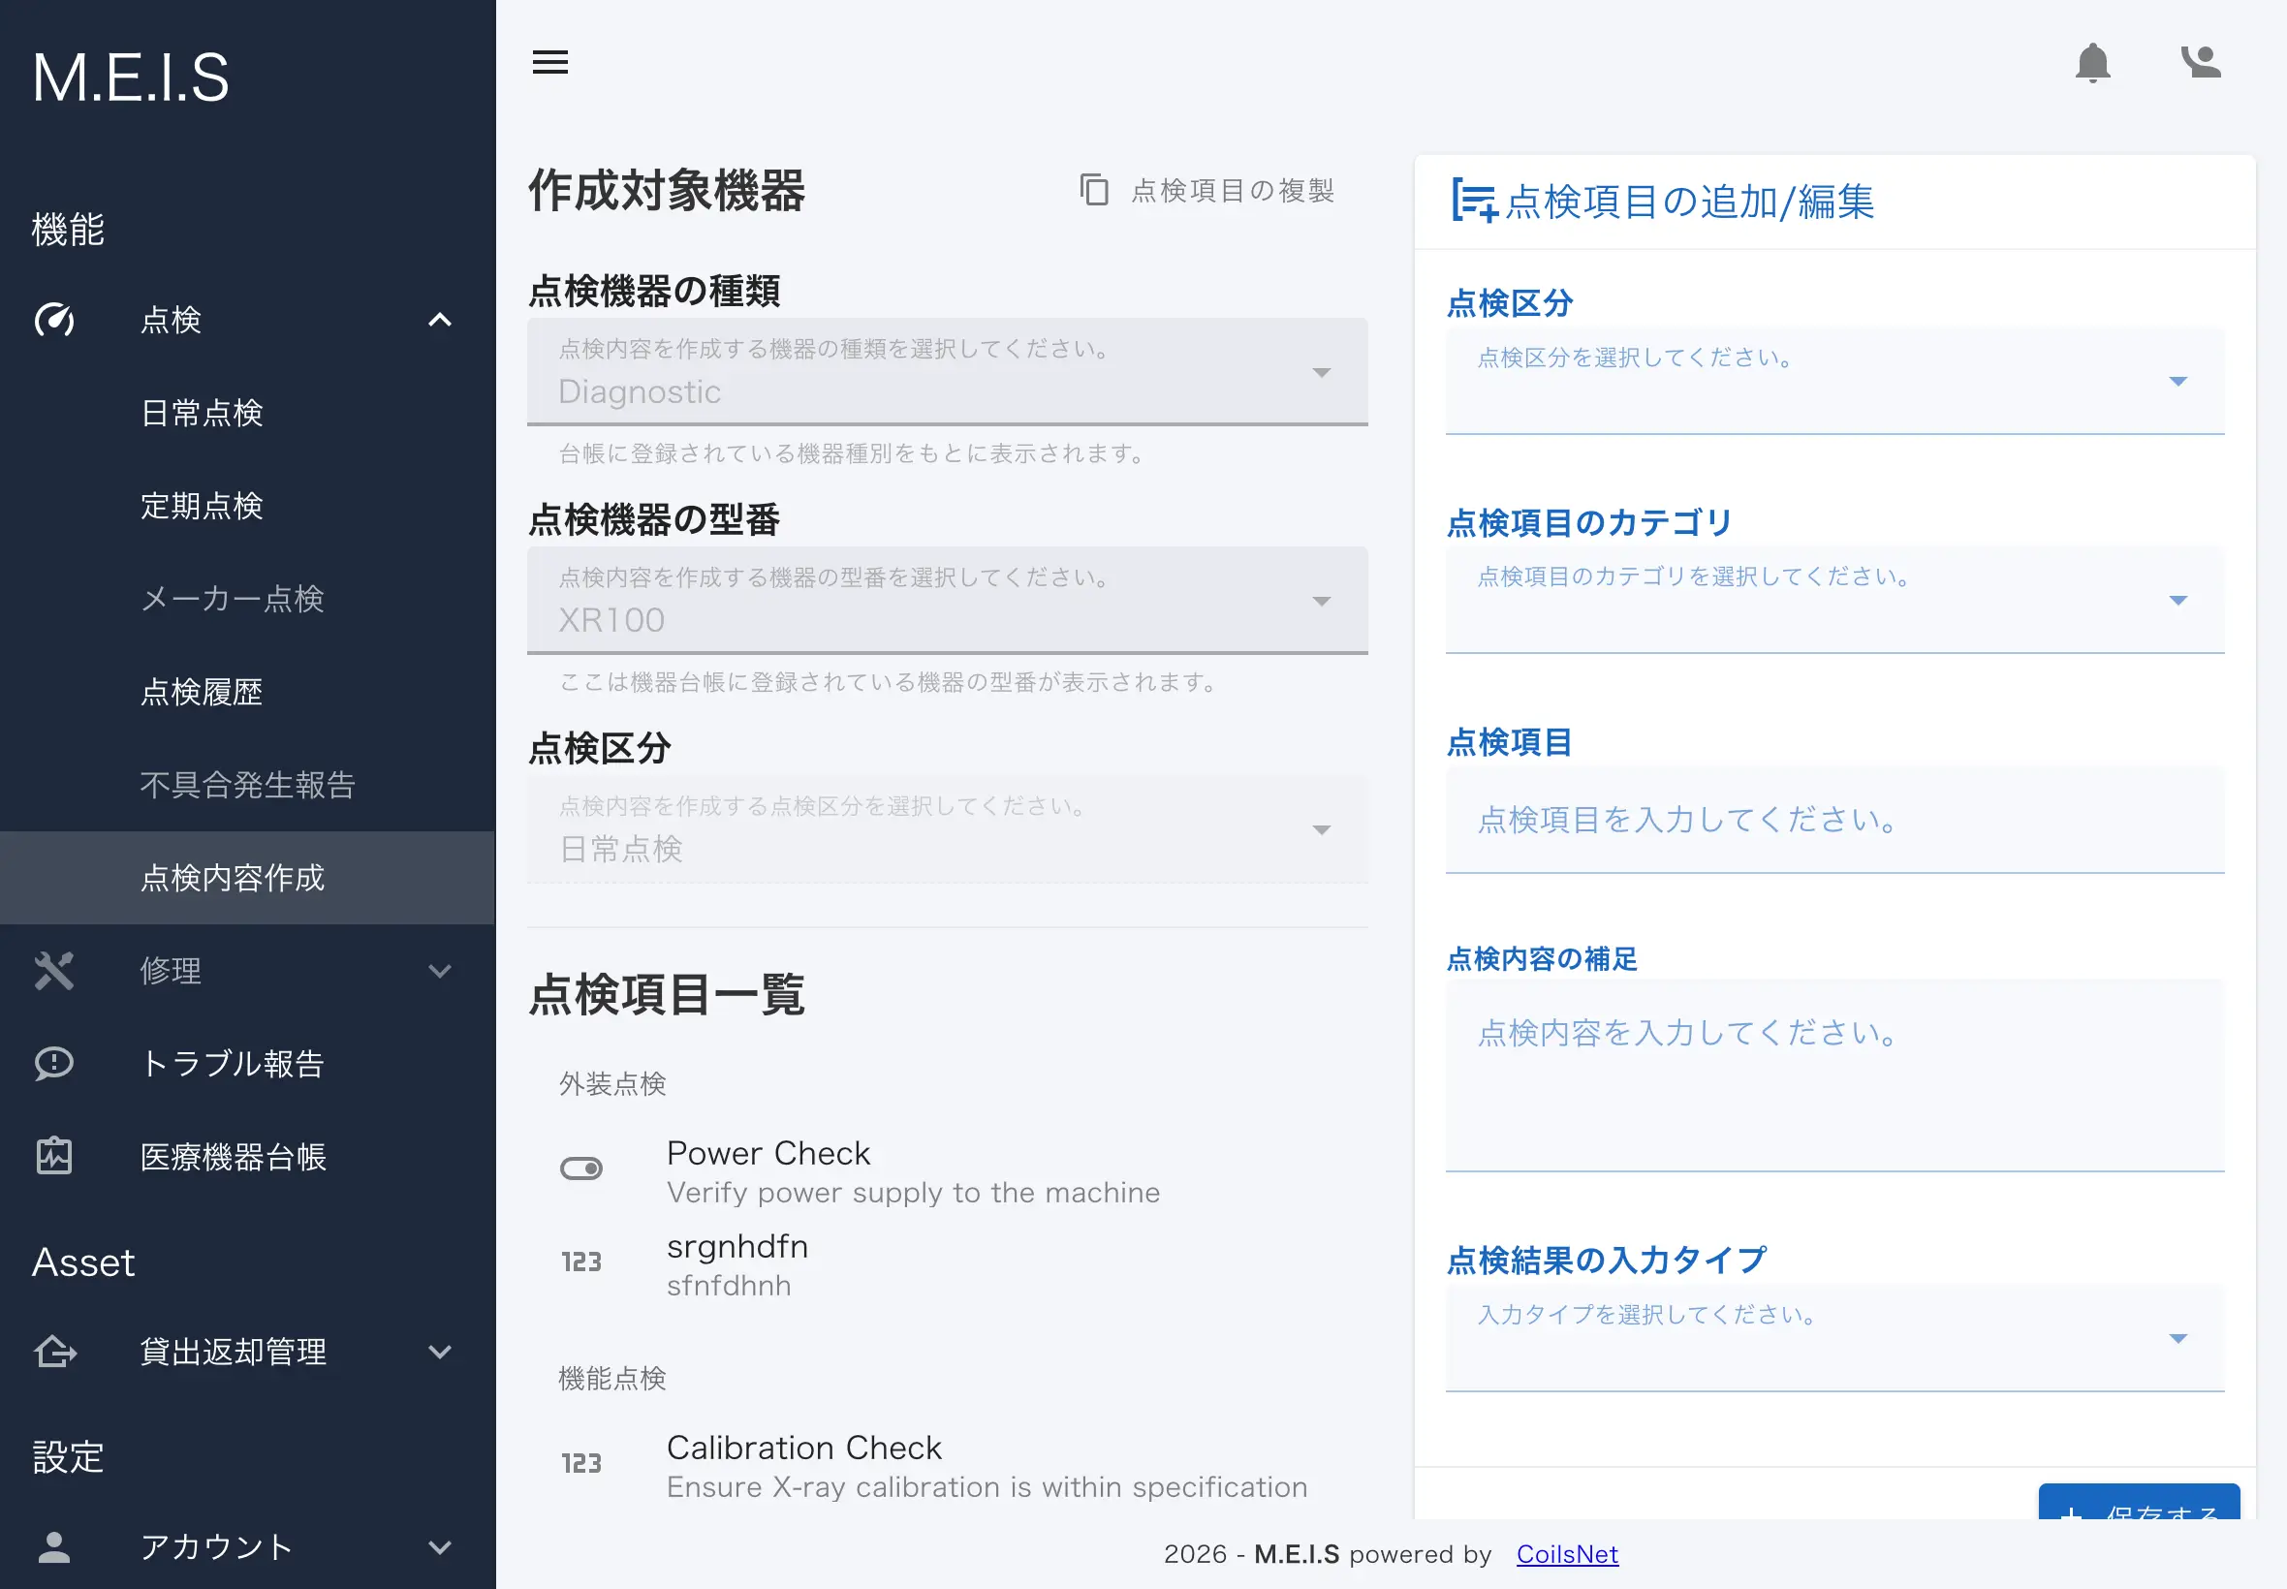The width and height of the screenshot is (2287, 1589).
Task: Click the copy icon beside 点検項目の複製
Action: pos(1093,189)
